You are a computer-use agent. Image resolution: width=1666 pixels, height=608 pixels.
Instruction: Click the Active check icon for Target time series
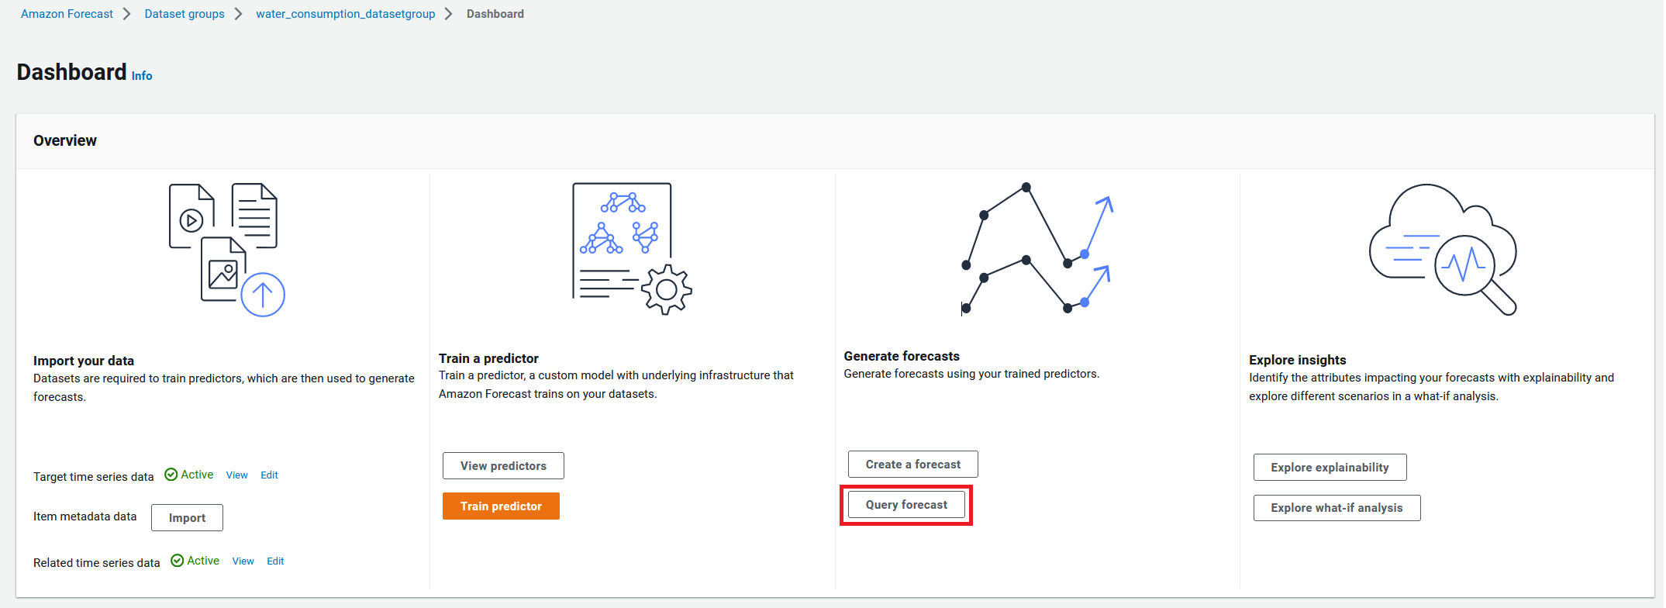(171, 475)
